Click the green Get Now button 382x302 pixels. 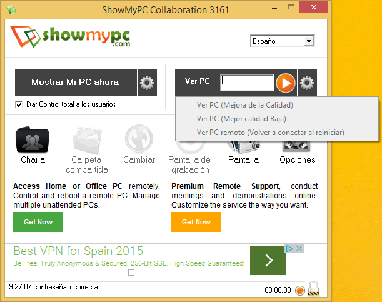click(x=38, y=222)
